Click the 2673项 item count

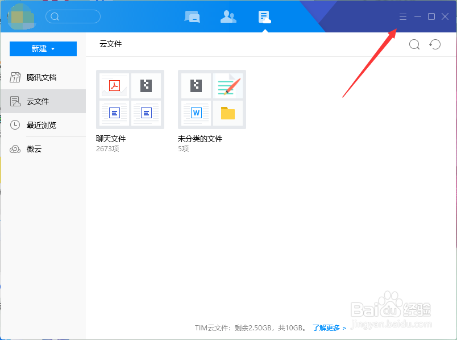click(107, 149)
